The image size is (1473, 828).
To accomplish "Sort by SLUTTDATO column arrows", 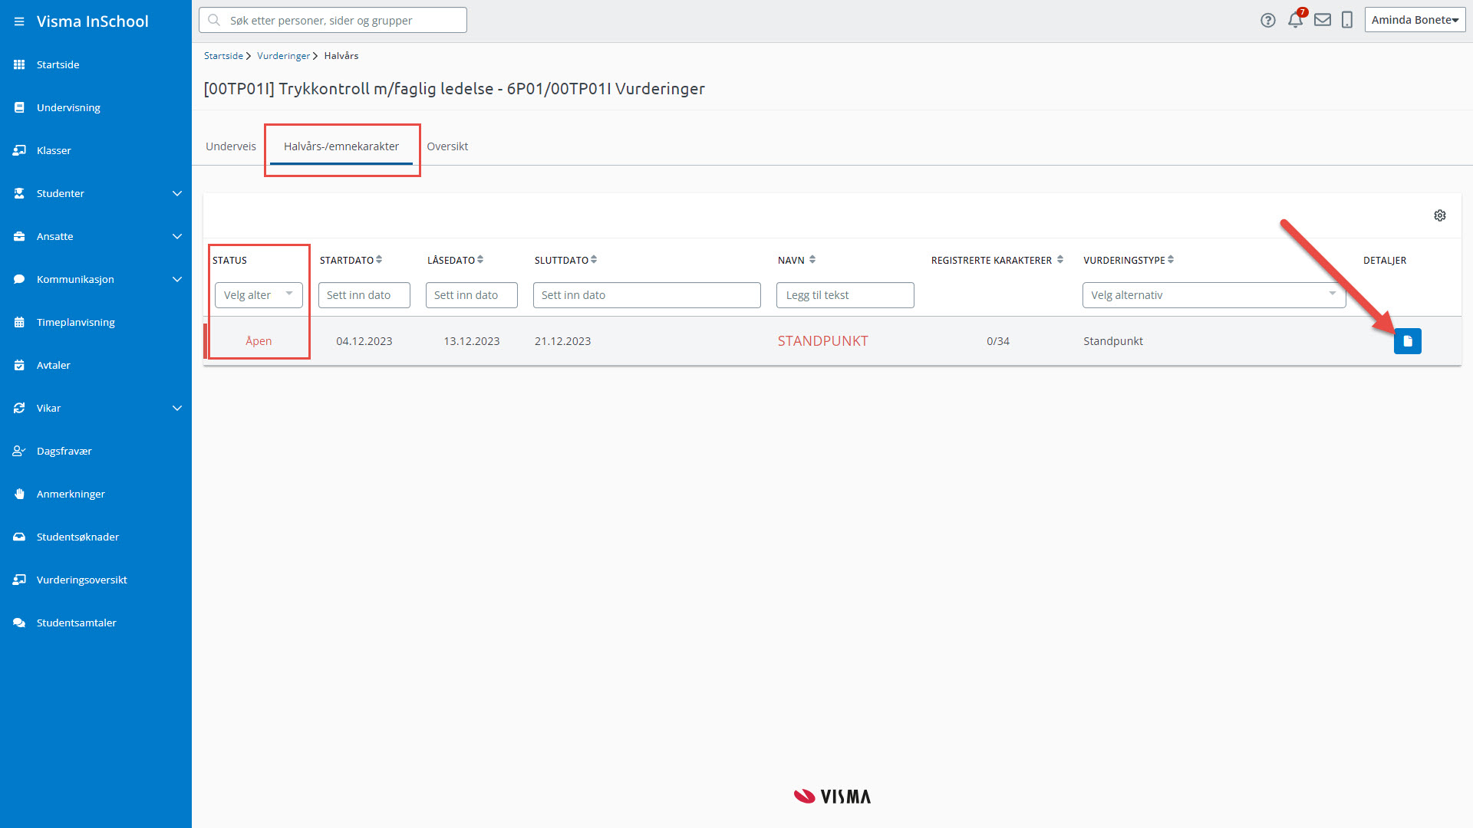I will click(x=594, y=260).
